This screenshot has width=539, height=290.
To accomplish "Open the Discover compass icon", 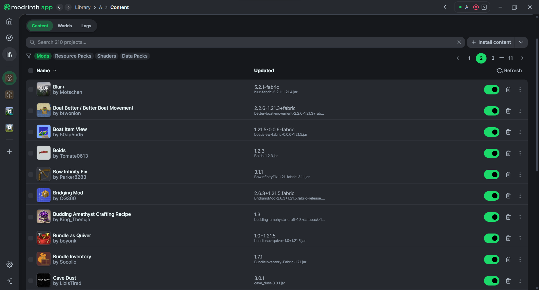I will tap(9, 38).
